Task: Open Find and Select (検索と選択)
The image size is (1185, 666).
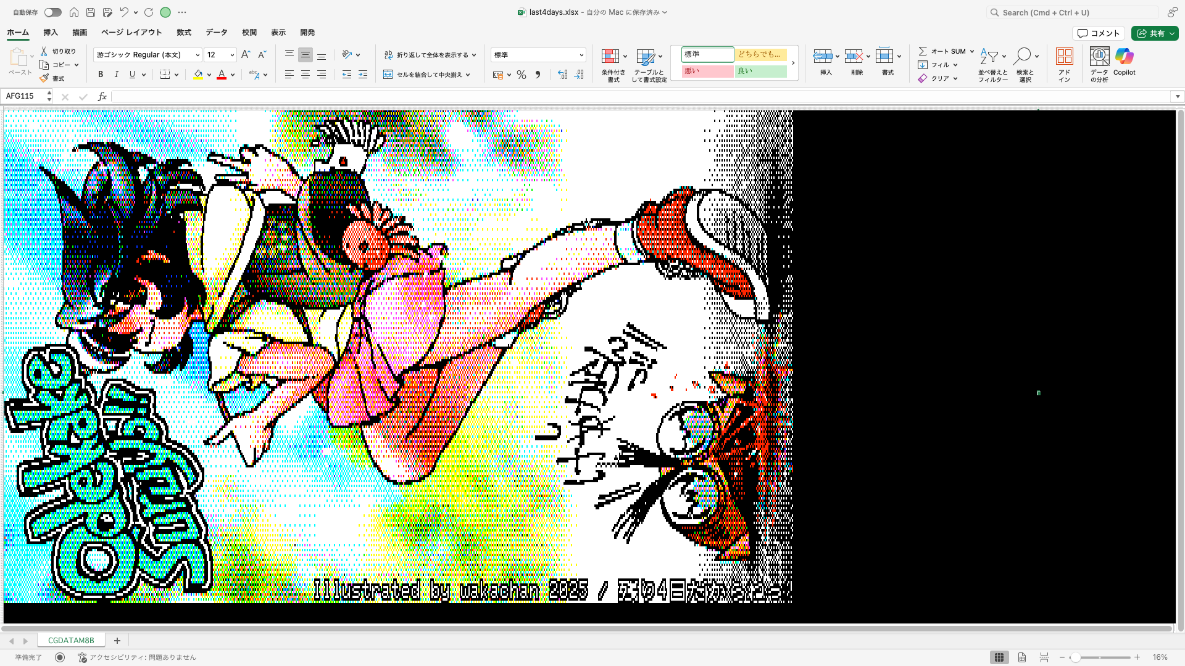Action: (x=1025, y=65)
